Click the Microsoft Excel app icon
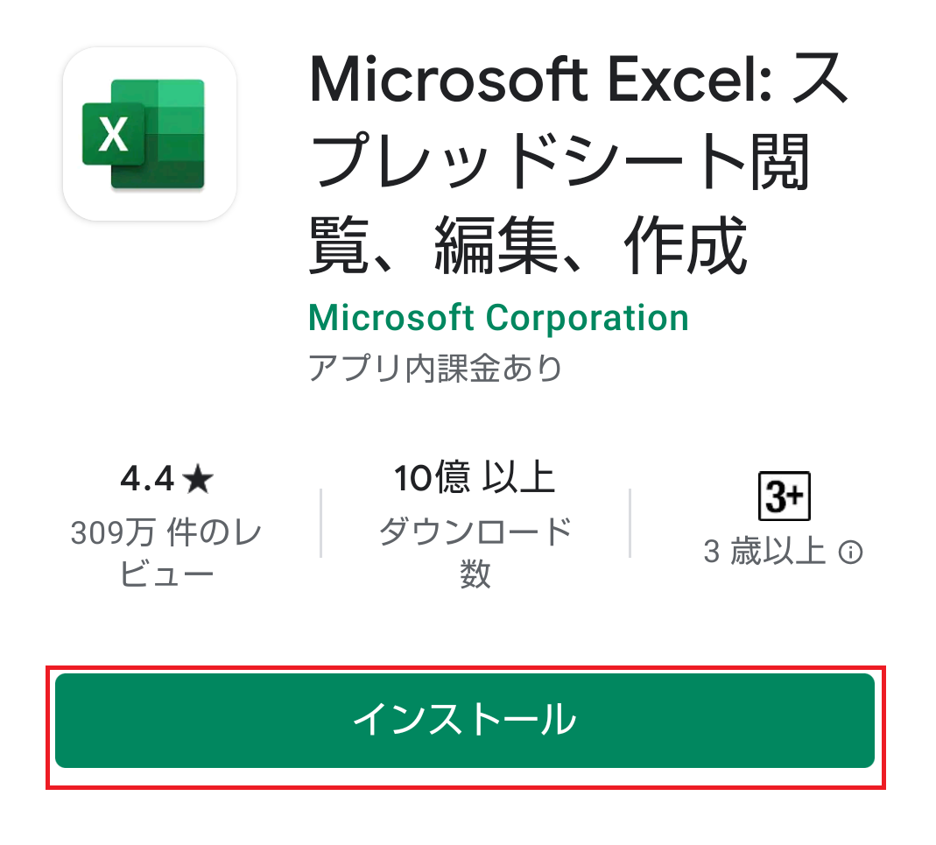Image resolution: width=936 pixels, height=845 pixels. (x=150, y=134)
